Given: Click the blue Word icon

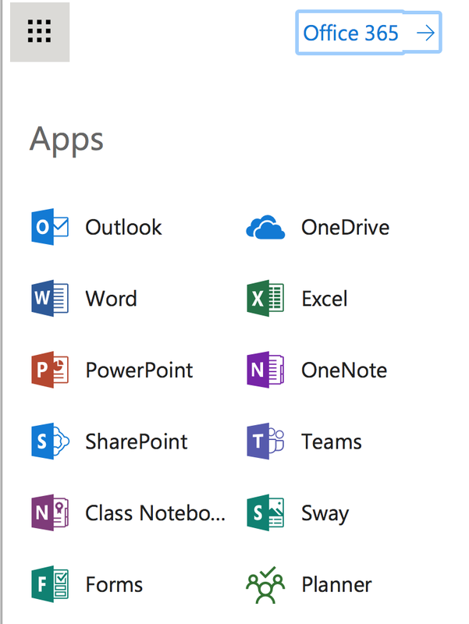Looking at the screenshot, I should 50,299.
